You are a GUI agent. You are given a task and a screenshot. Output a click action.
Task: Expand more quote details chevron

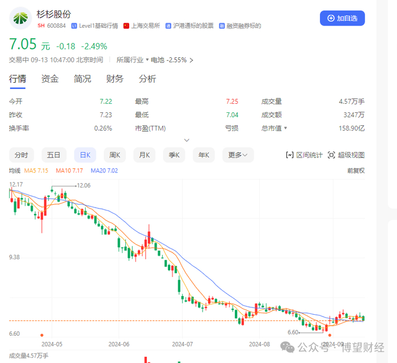coord(187,140)
